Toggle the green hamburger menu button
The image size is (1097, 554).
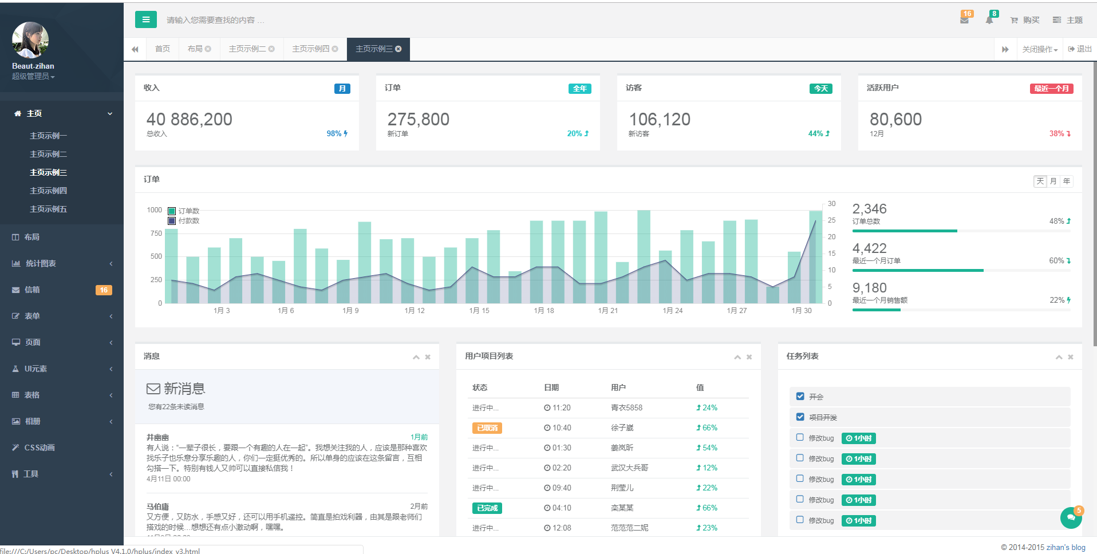pyautogui.click(x=145, y=19)
